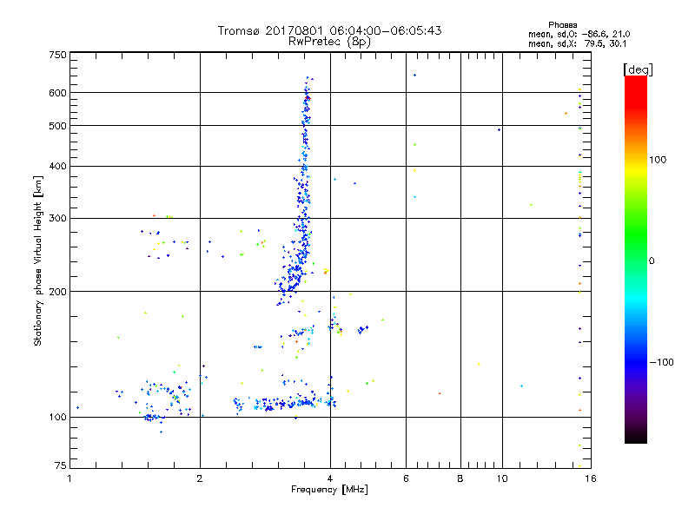This screenshot has height=521, width=695.
Task: Click the y-axis label '600'
Action: pos(57,93)
